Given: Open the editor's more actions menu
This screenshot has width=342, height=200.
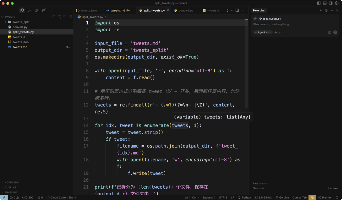Looking at the screenshot, I should pos(243,10).
